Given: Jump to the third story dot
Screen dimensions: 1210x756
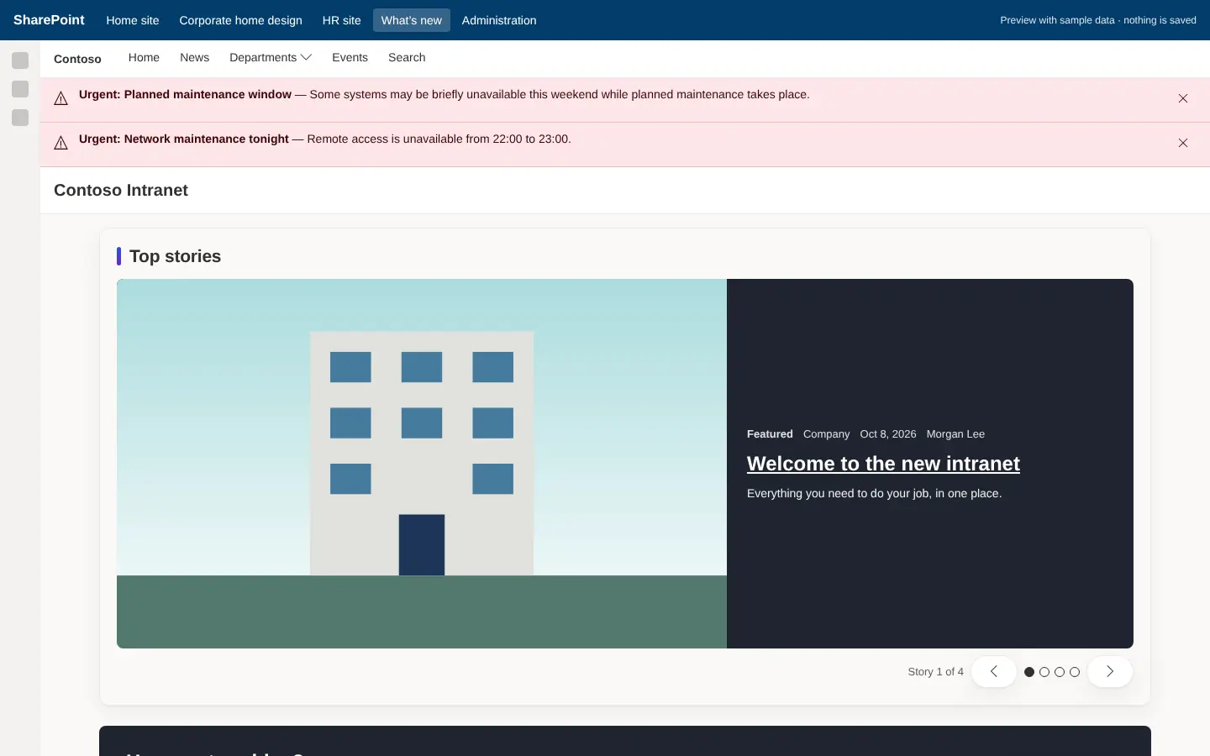Looking at the screenshot, I should pyautogui.click(x=1060, y=672).
